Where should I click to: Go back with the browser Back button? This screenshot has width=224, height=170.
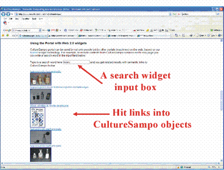click(x=4, y=14)
